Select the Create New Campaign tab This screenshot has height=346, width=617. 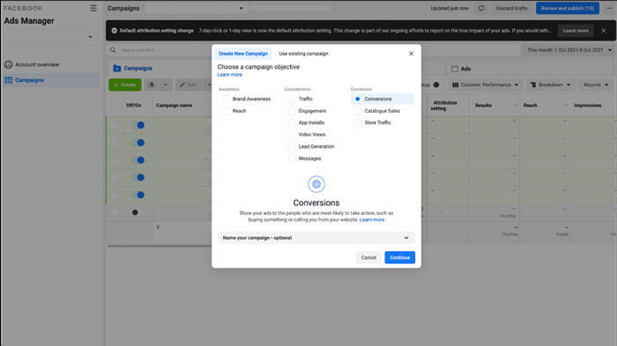click(243, 54)
